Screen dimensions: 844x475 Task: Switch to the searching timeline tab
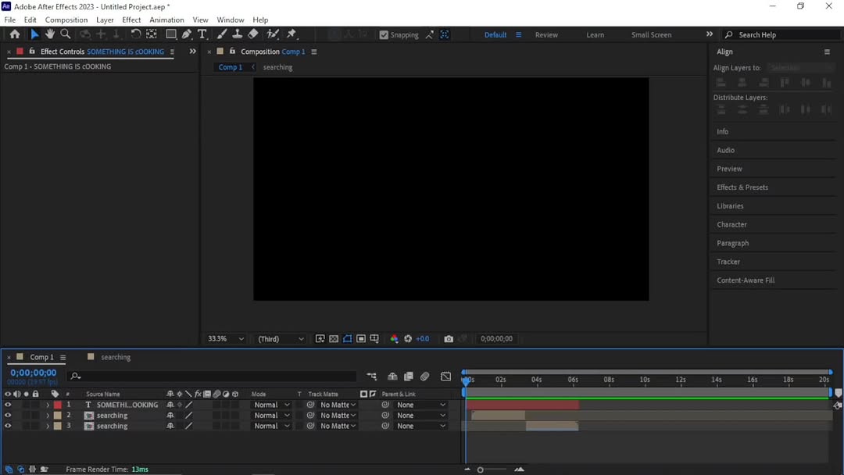115,357
